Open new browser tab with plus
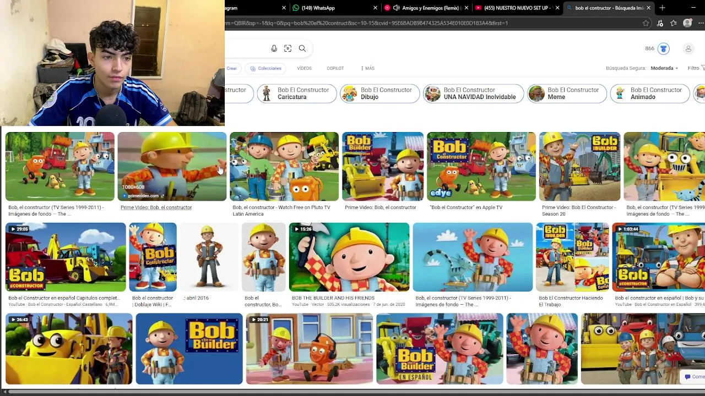The height and width of the screenshot is (396, 705). pos(662,8)
